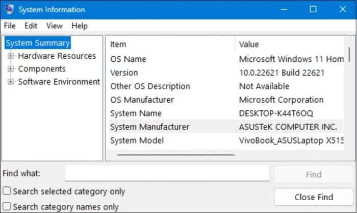
Task: Enable Search selected category only checkbox
Action: click(7, 191)
